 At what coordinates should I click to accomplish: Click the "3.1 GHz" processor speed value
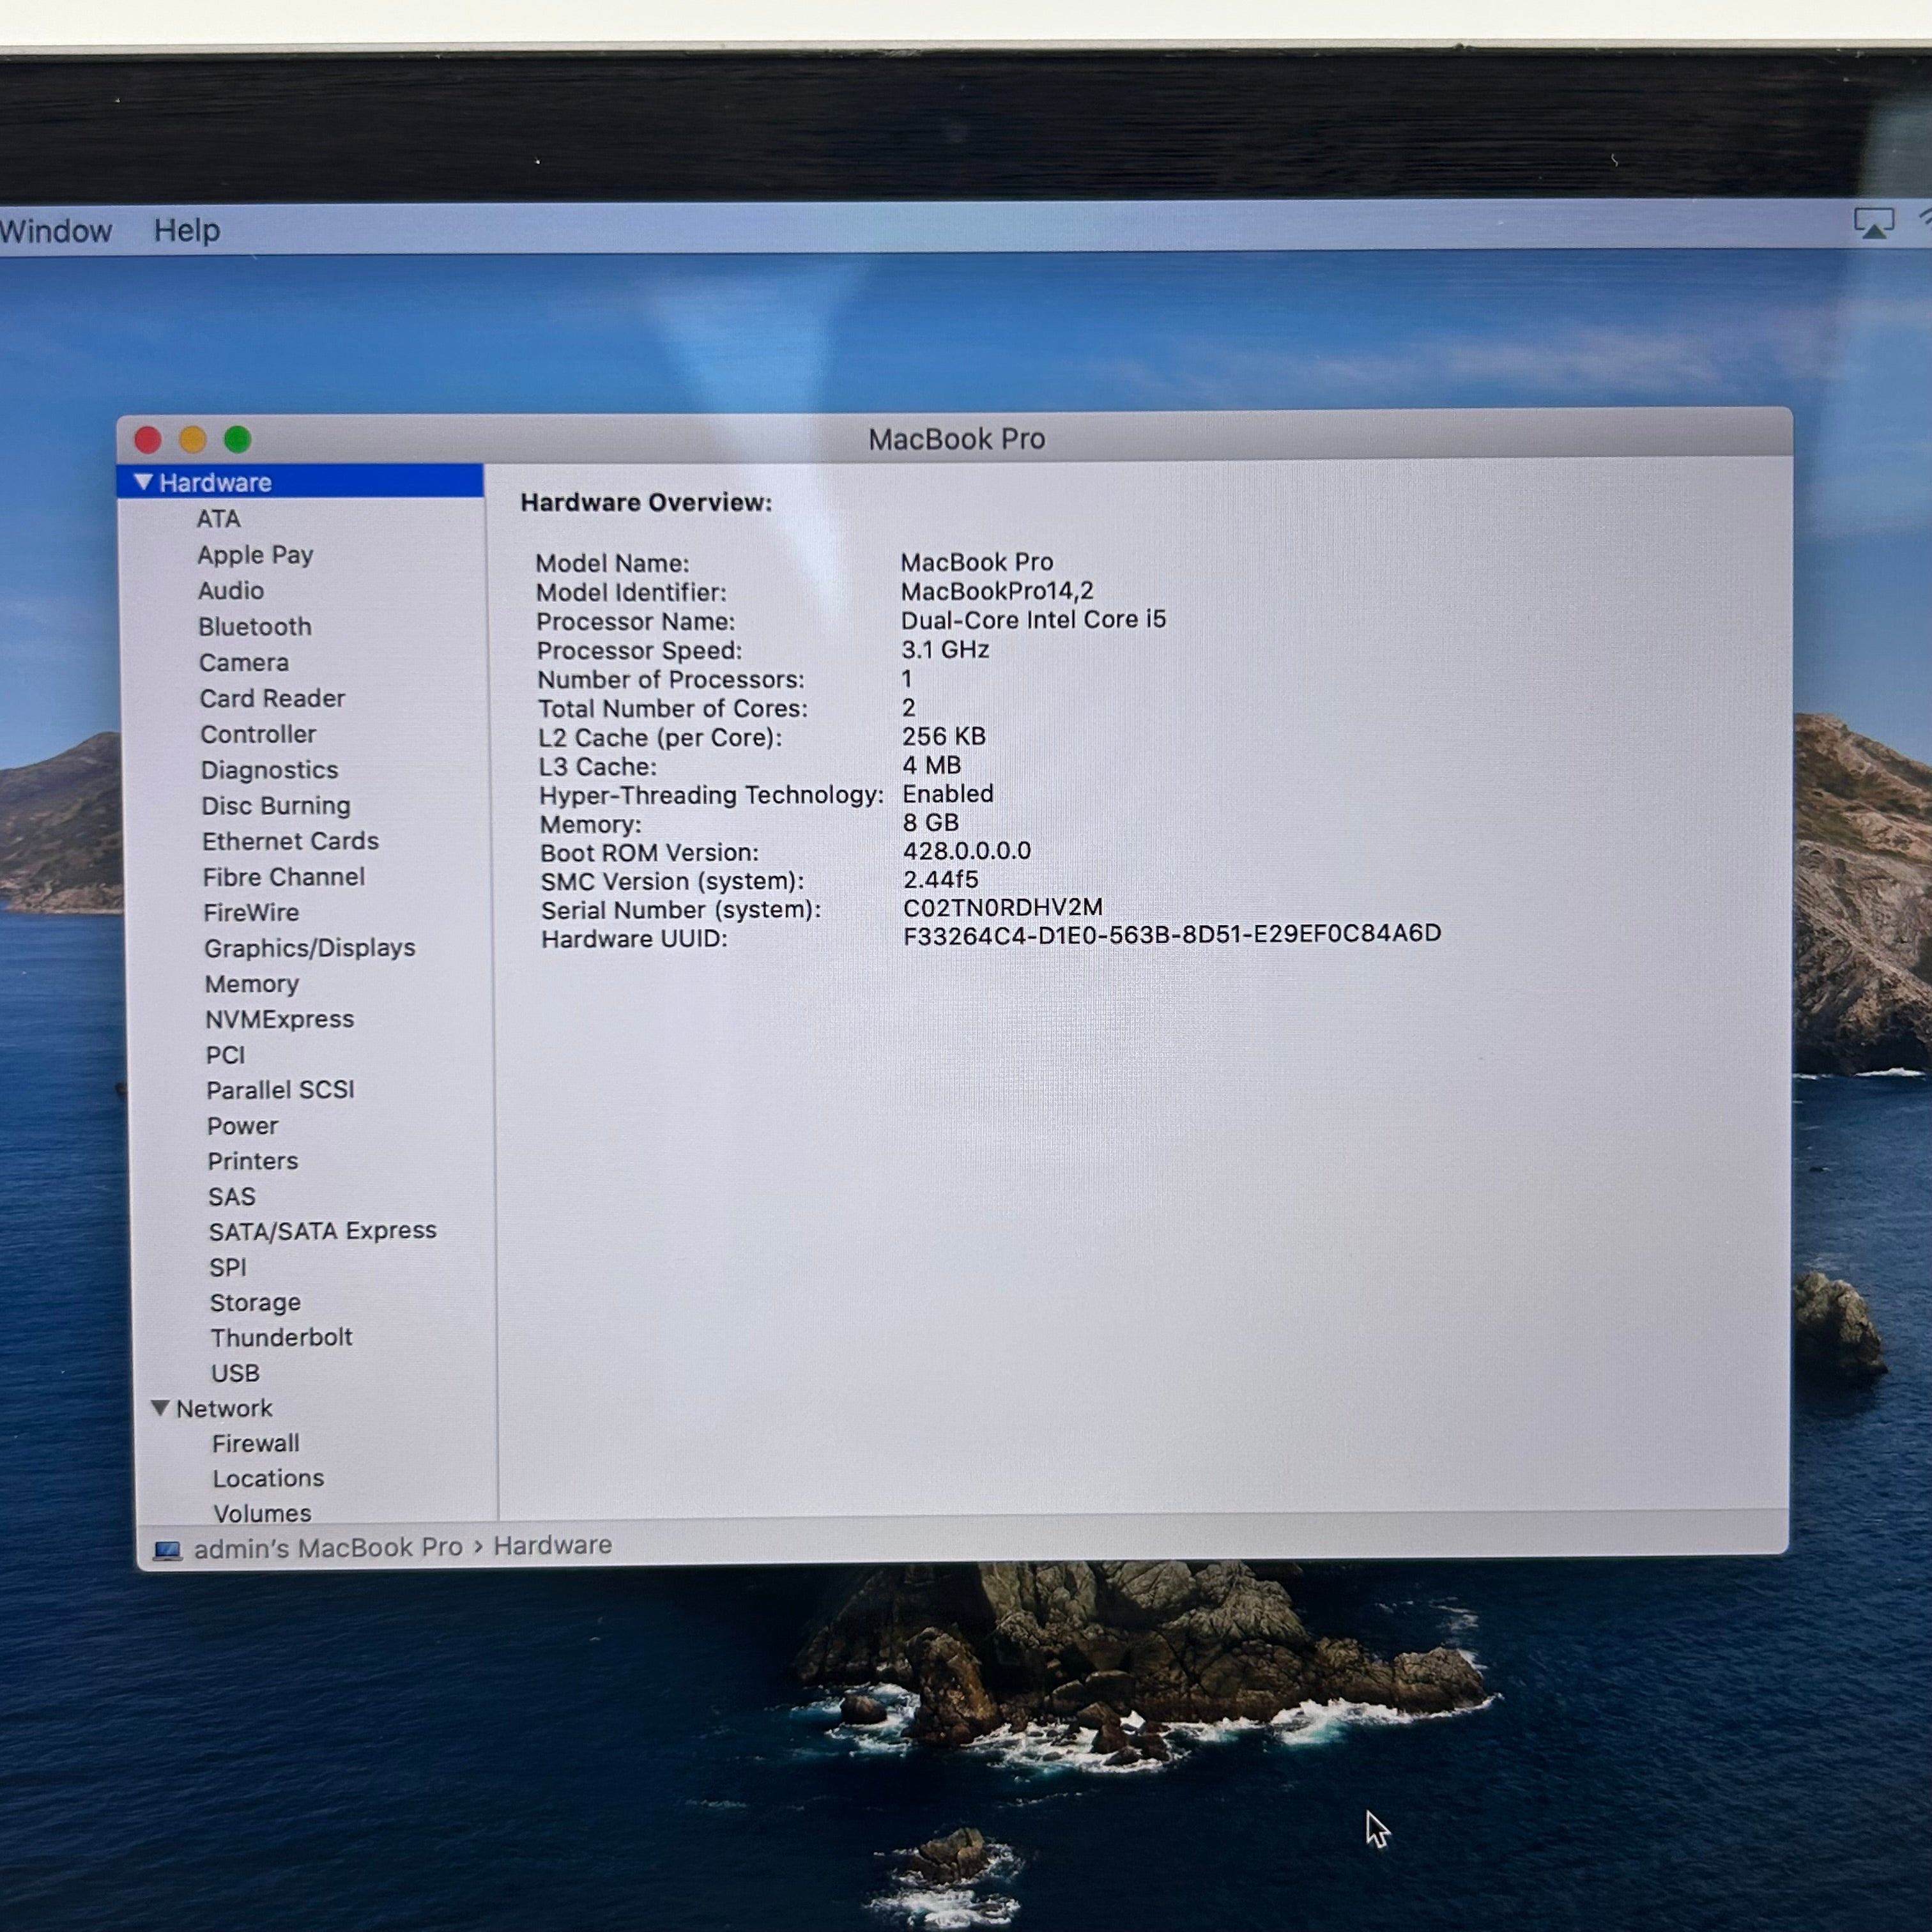[x=945, y=649]
